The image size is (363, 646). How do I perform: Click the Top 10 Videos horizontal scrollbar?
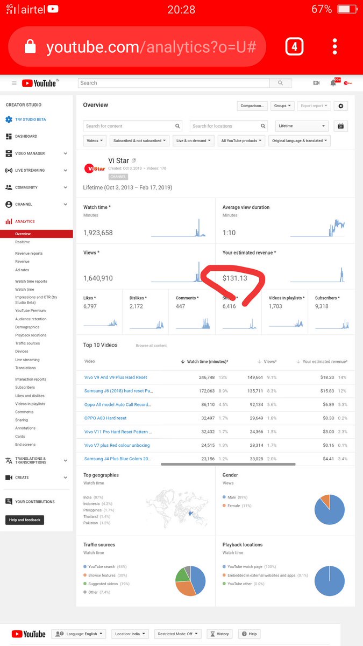[228, 464]
